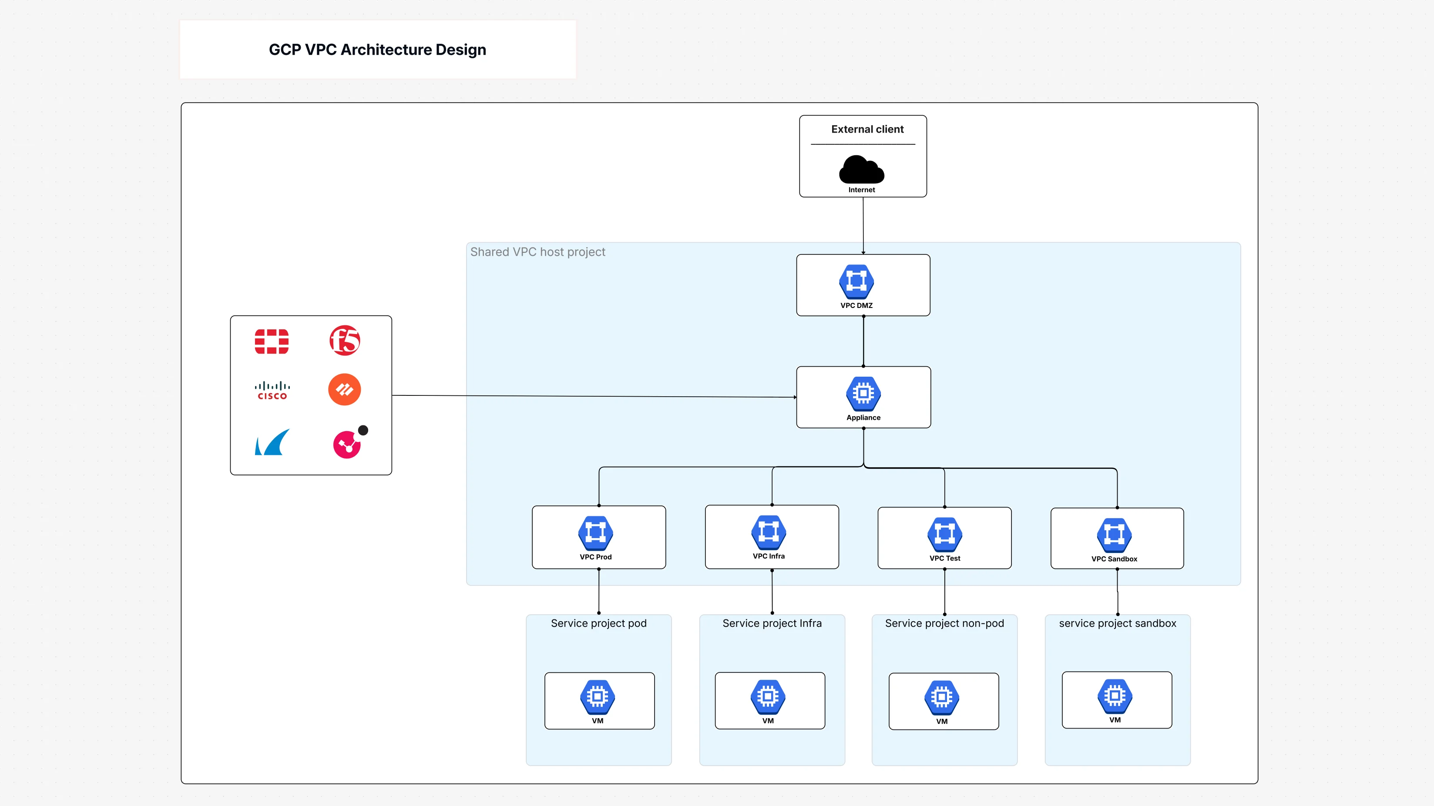Viewport: 1434px width, 806px height.
Task: Select the Appliance chip icon
Action: pos(863,395)
